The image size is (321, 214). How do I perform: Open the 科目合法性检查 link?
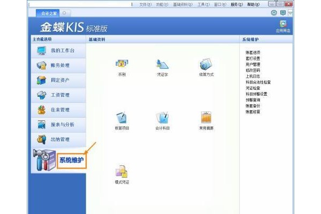pyautogui.click(x=258, y=82)
